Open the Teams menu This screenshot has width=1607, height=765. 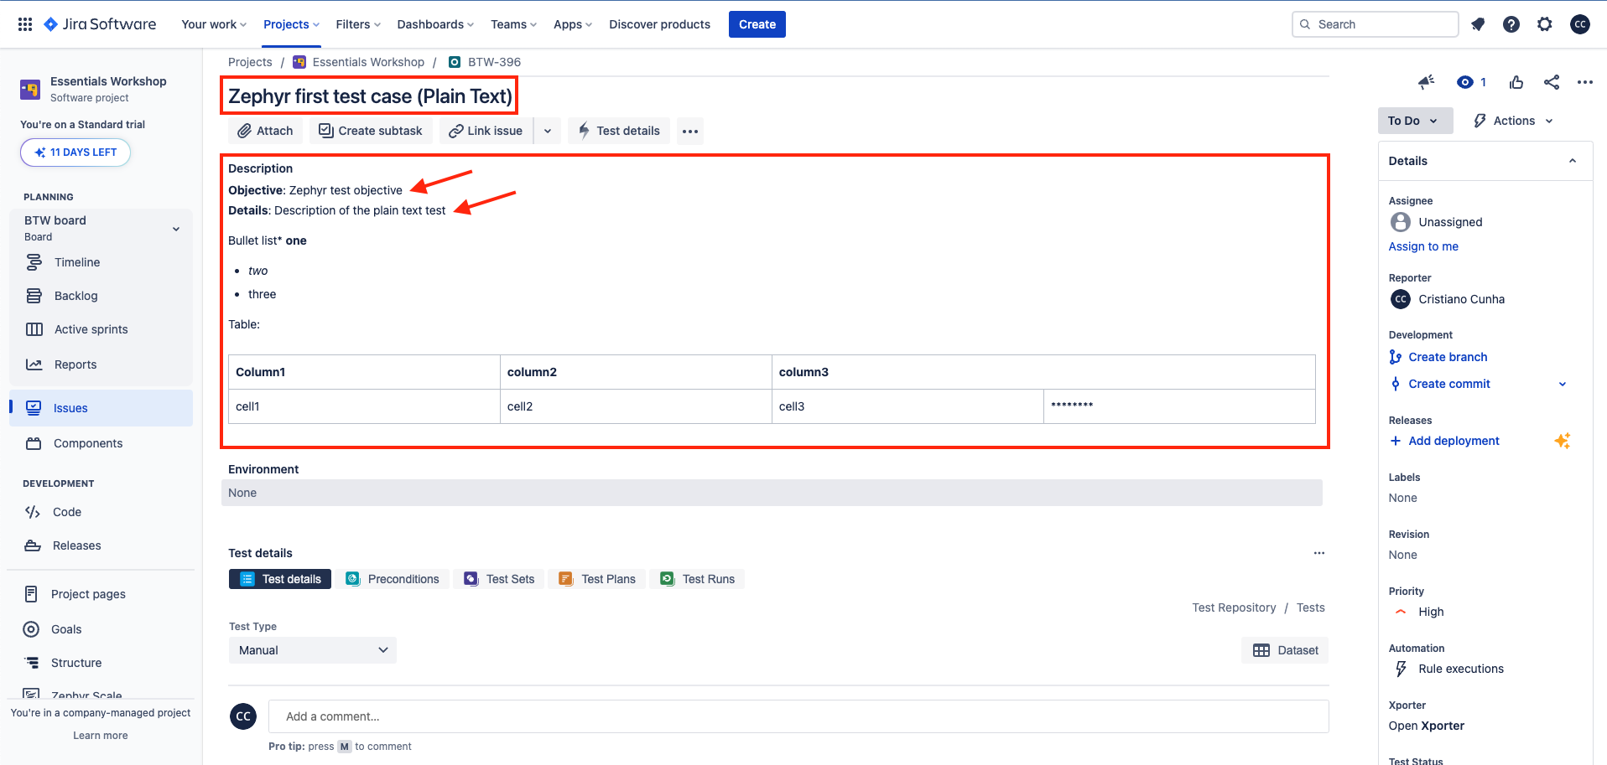coord(513,24)
